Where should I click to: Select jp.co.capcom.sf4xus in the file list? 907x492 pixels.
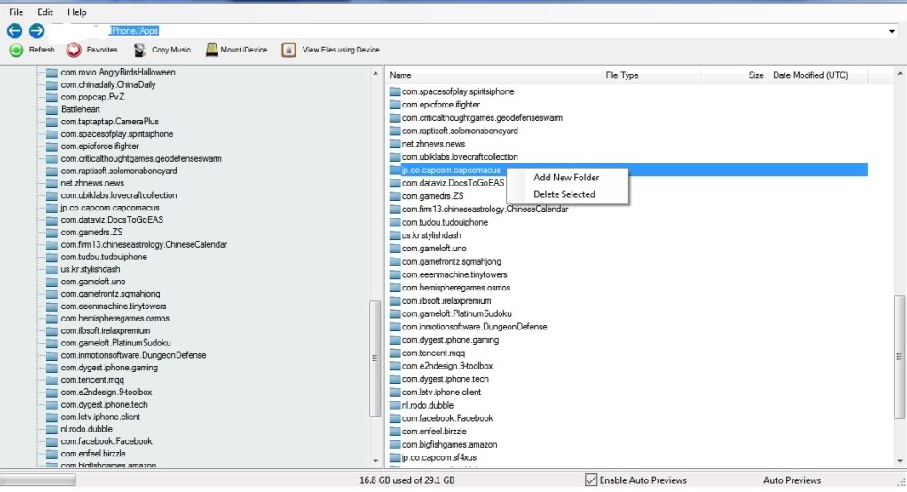click(x=439, y=457)
